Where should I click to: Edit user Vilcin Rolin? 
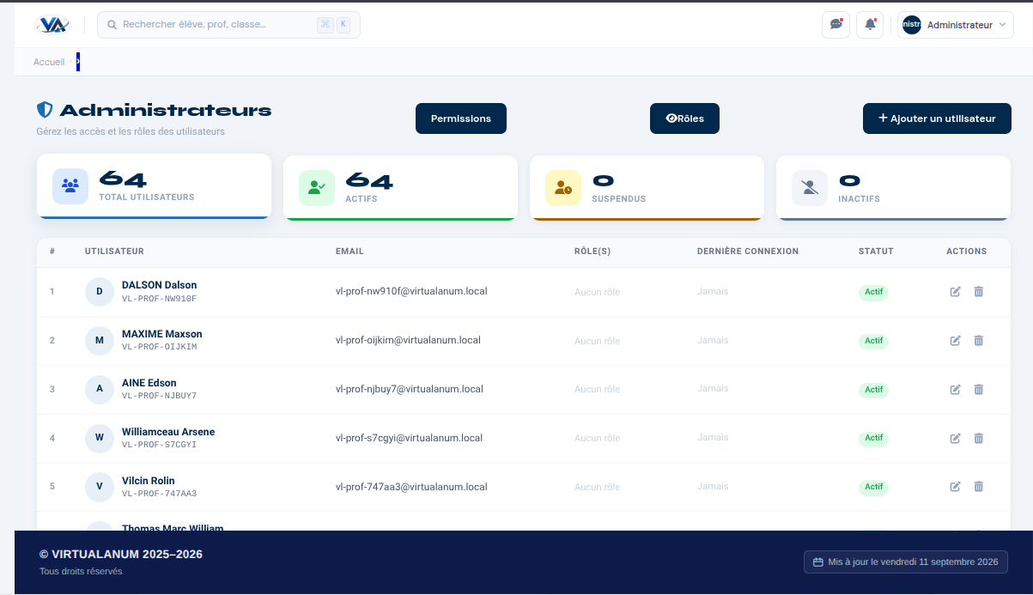955,487
